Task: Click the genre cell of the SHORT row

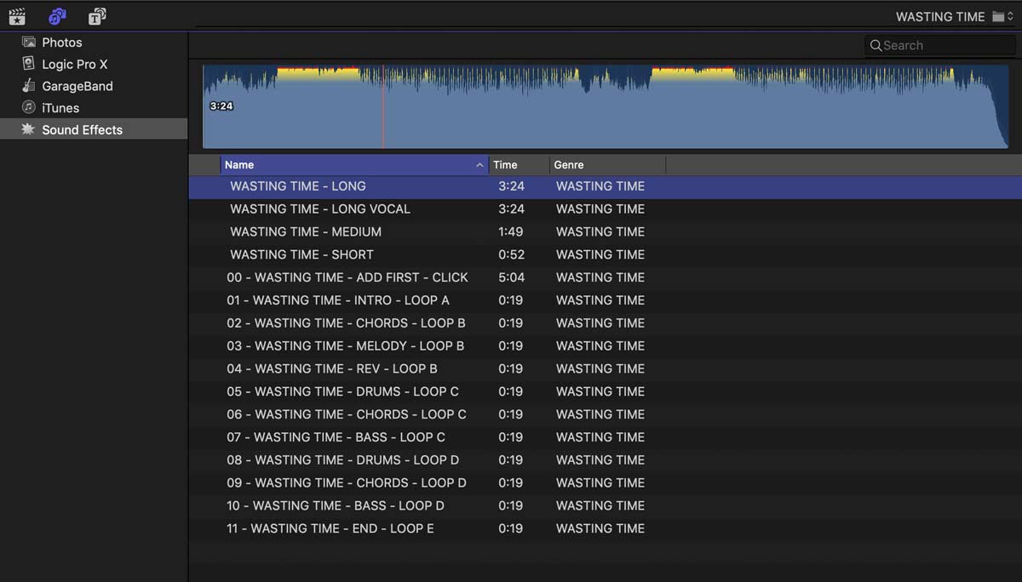Action: click(x=600, y=254)
